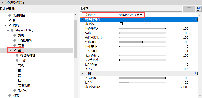Adjust the 彩度補正 slider

(x=142, y=42)
